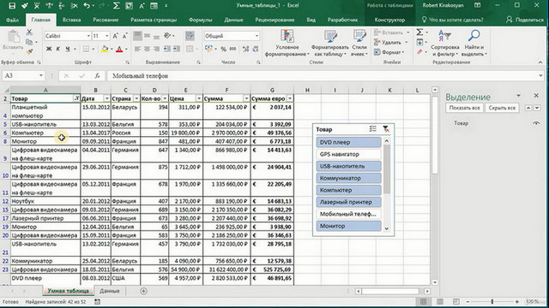The height and width of the screenshot is (308, 549).
Task: Click the AutoSum sigma in quick access toolbar
Action: pyautogui.click(x=117, y=6)
